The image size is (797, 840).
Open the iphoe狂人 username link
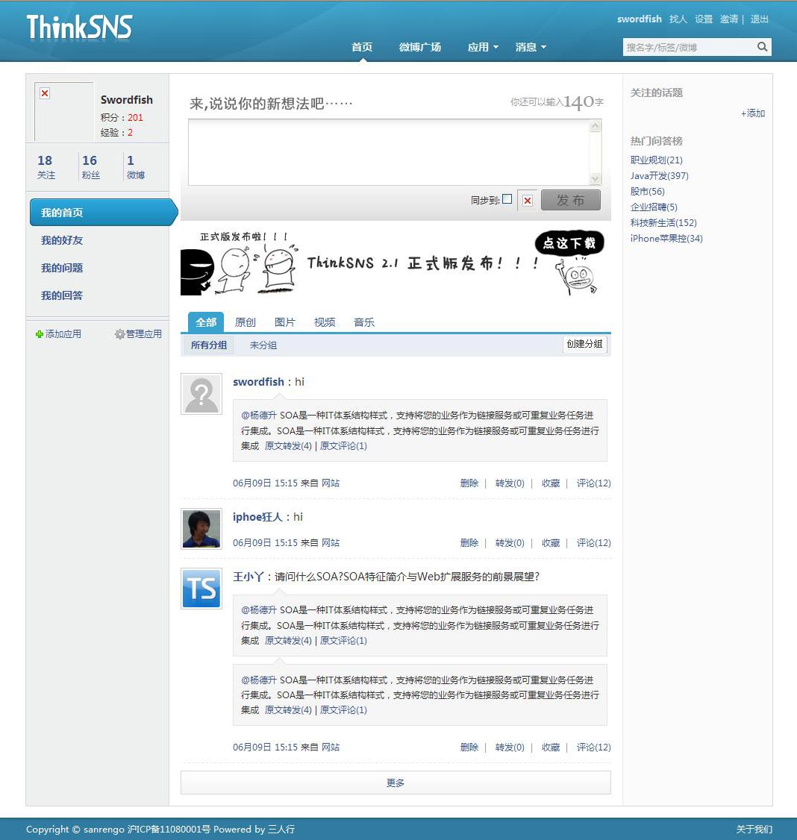[257, 517]
